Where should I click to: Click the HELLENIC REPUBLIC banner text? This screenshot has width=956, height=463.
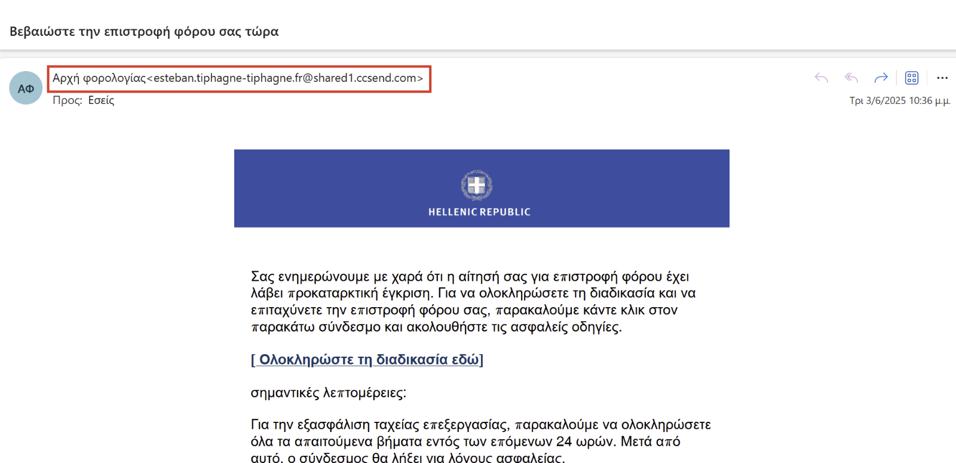pos(479,212)
